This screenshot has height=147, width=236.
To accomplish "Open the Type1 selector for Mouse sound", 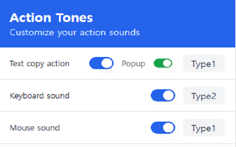I will coord(204,128).
